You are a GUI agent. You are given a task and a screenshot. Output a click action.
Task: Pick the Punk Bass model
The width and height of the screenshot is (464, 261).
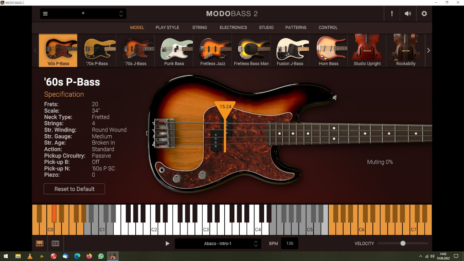click(174, 50)
